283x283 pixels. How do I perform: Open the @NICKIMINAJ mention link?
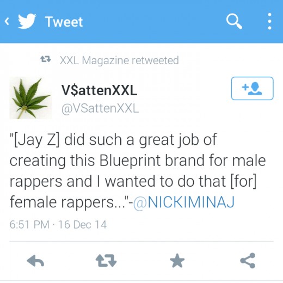tap(184, 202)
